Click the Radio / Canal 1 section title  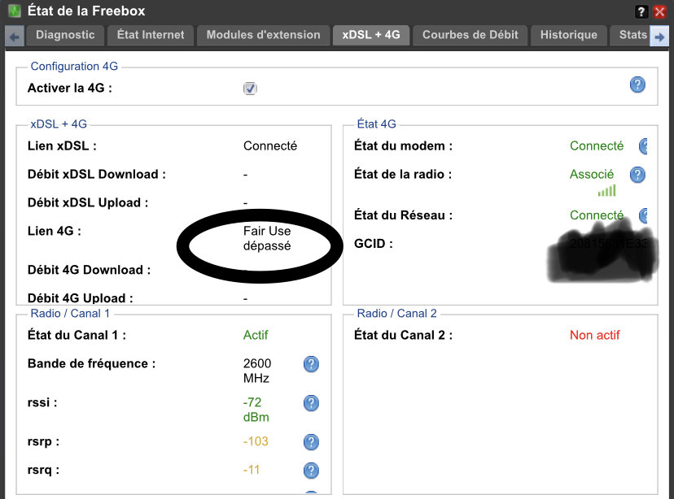tap(70, 314)
